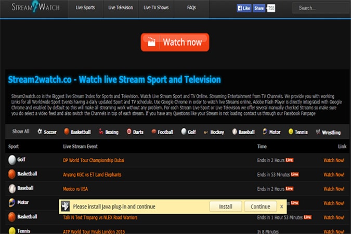The height and width of the screenshot is (234, 351).
Task: Click Continue in the Java plug-in bar
Action: pos(261,206)
